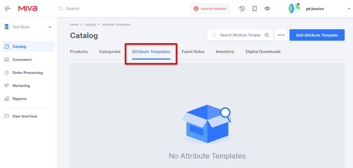The image size is (353, 168).
Task: Open the history clock icon
Action: (242, 9)
